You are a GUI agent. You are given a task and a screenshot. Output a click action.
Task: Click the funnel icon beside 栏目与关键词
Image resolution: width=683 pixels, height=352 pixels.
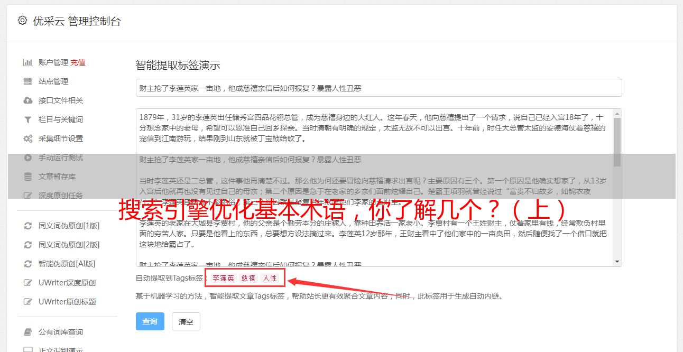tap(28, 119)
